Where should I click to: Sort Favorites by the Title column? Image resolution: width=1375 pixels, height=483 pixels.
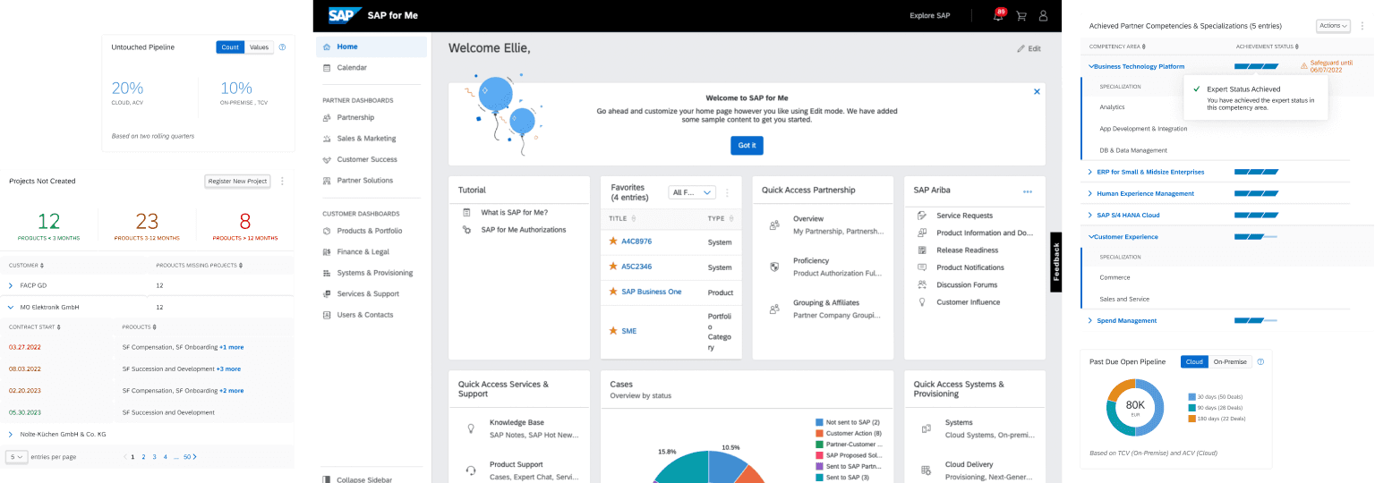tap(634, 218)
